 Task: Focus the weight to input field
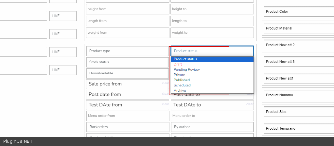[212, 33]
